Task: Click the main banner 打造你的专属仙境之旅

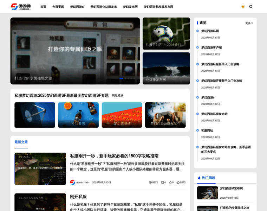Action: coord(75,51)
